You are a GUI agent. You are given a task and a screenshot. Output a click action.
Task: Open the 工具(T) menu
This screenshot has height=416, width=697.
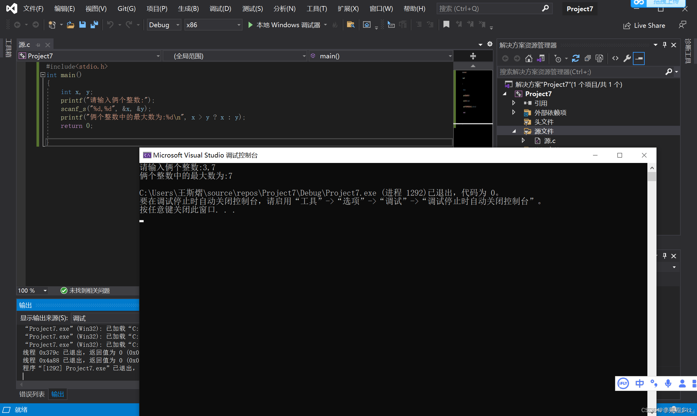pyautogui.click(x=317, y=8)
